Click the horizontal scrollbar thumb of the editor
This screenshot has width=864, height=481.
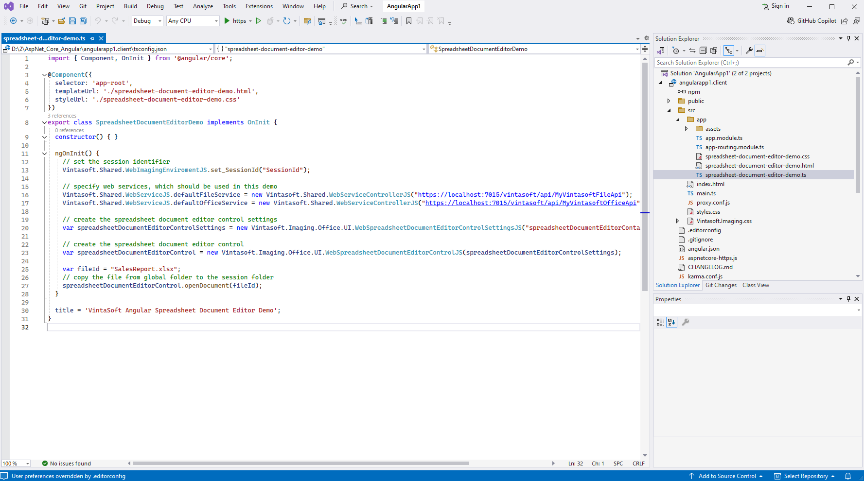coord(300,464)
